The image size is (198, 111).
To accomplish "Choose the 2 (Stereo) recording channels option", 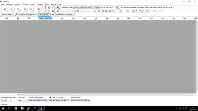I will pos(45,18).
